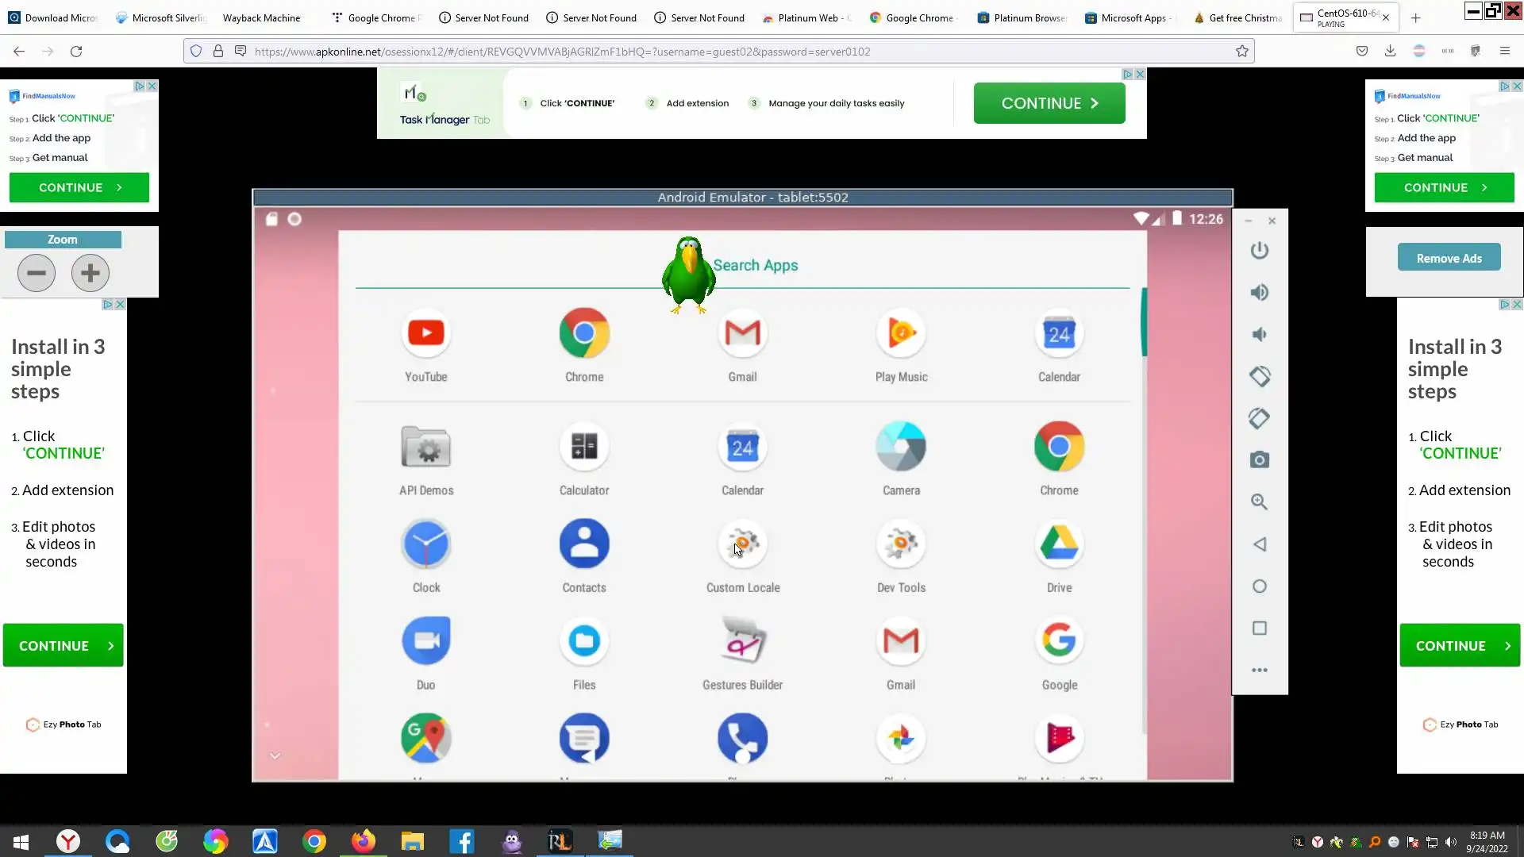Increase emulator volume
Image resolution: width=1524 pixels, height=857 pixels.
coord(1259,292)
